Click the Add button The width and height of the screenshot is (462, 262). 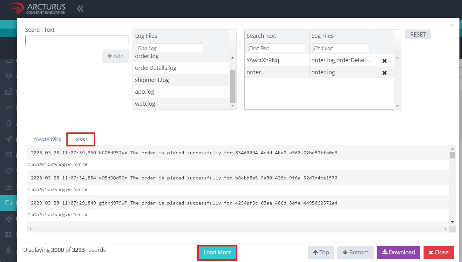pyautogui.click(x=115, y=56)
